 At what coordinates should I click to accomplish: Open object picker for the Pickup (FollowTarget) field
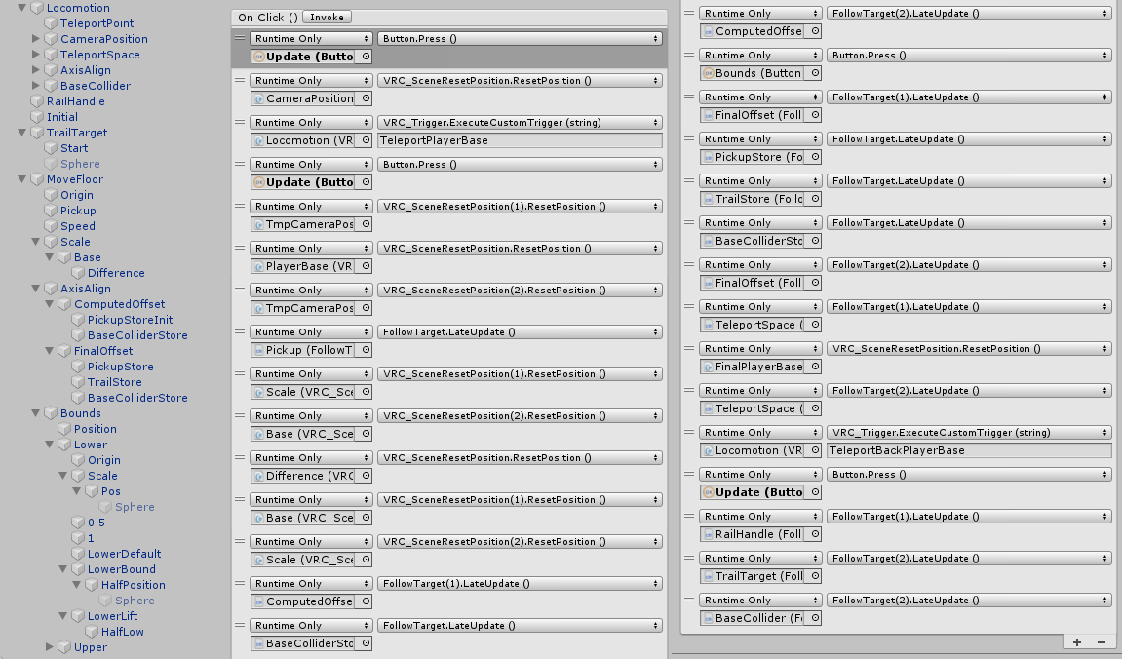coord(366,350)
